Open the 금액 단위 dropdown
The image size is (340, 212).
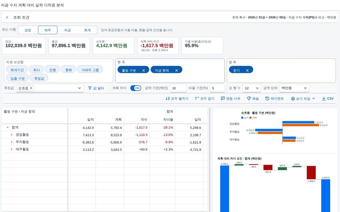tap(294, 88)
